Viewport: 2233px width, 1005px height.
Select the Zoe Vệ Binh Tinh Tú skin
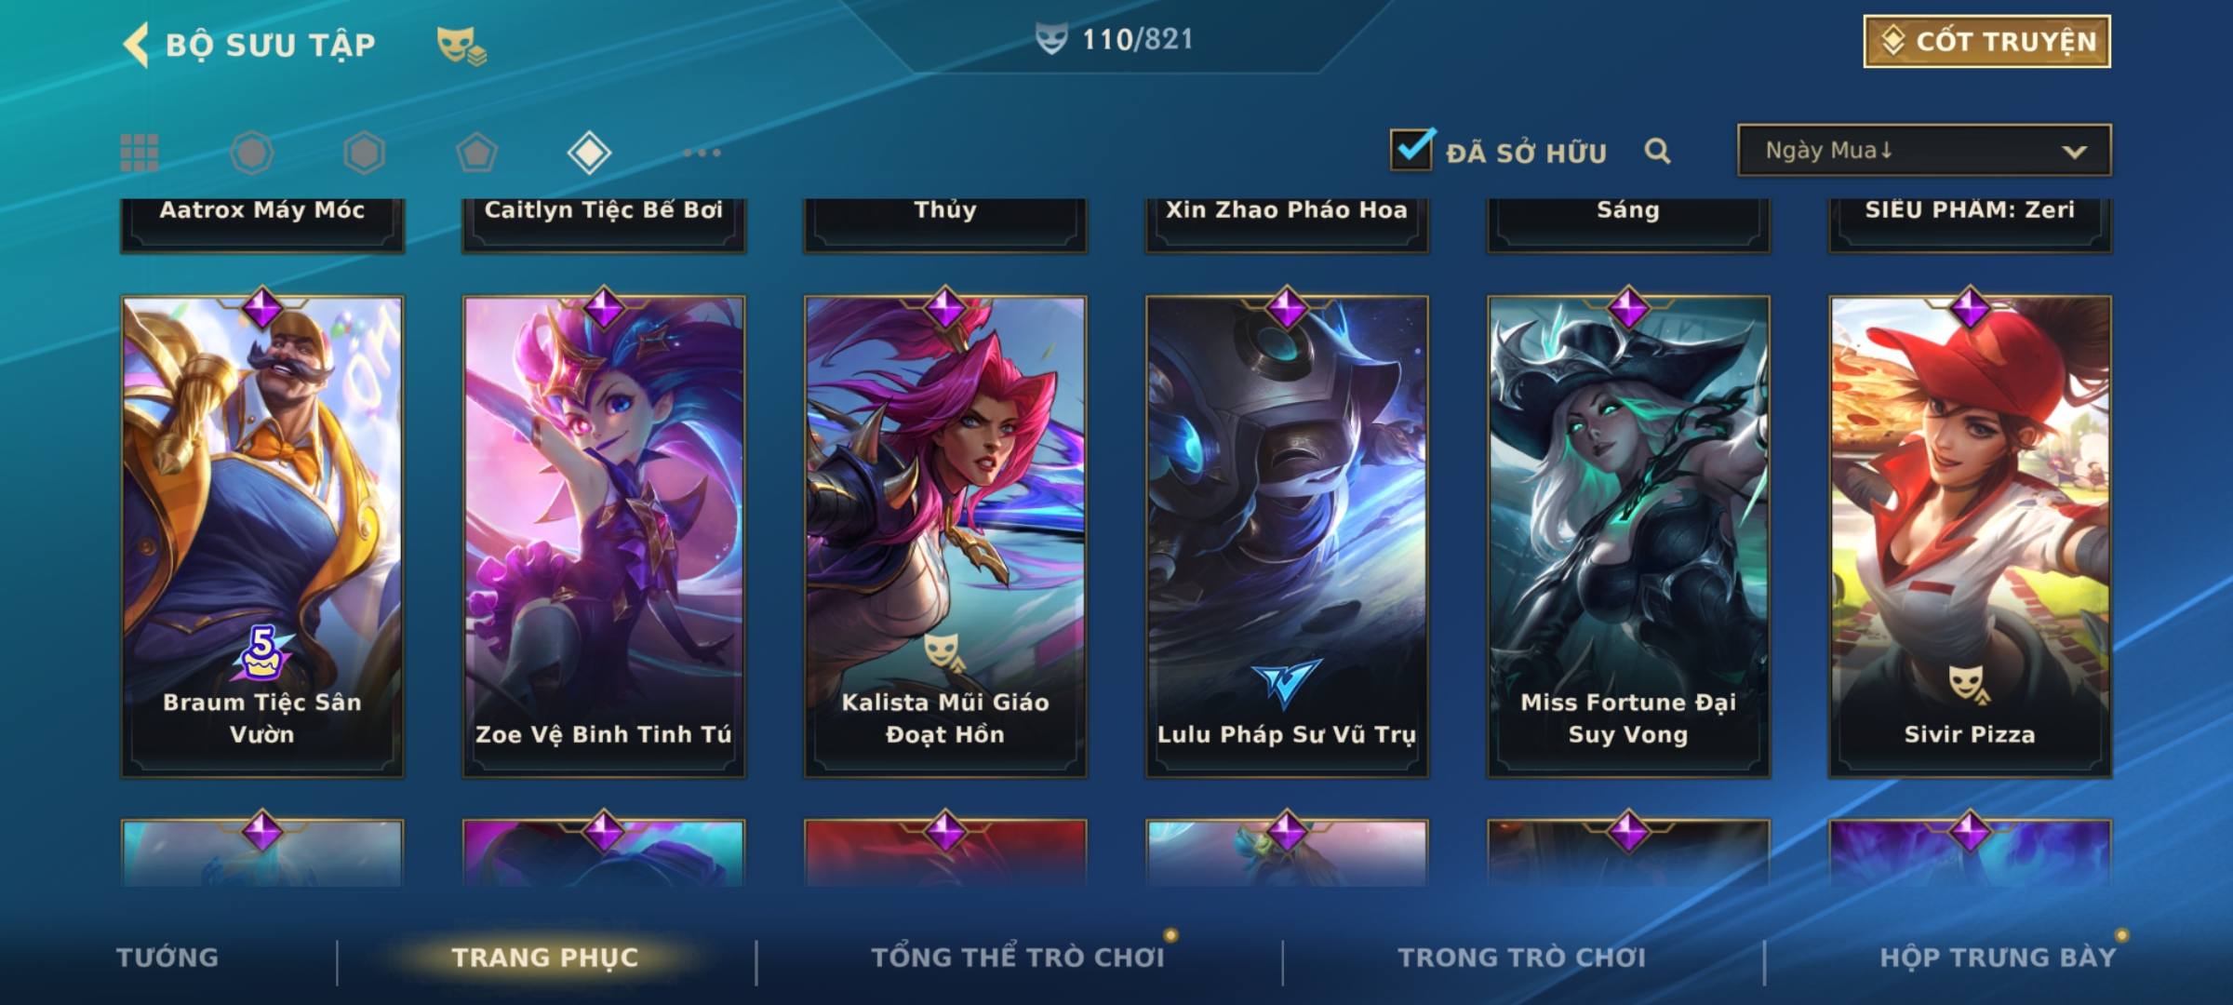point(604,536)
